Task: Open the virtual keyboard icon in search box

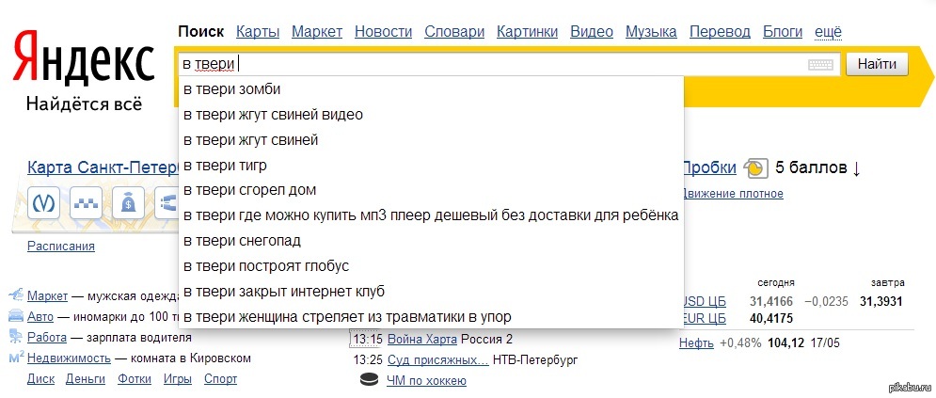Action: (820, 65)
